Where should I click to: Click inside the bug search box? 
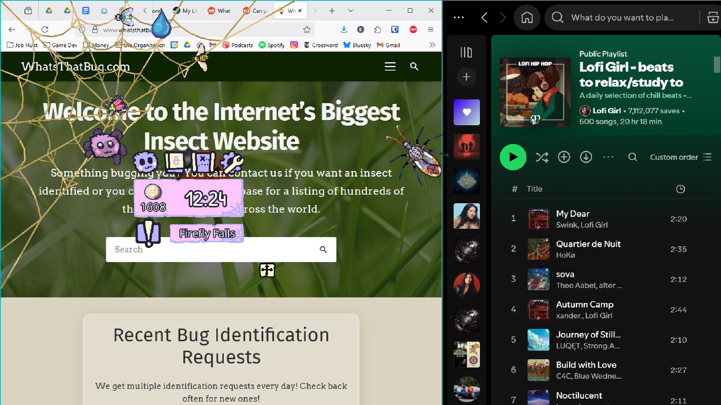(x=210, y=249)
